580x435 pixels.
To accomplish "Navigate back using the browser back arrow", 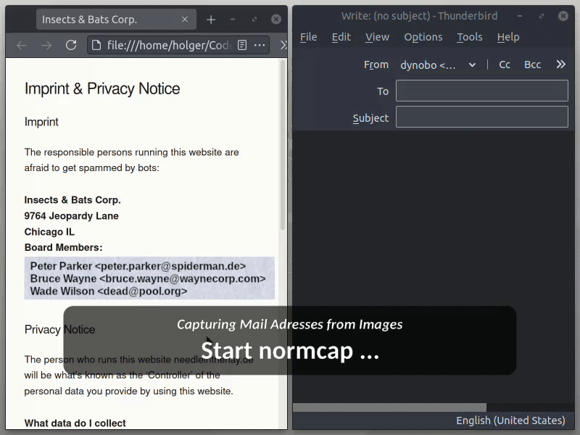I will click(22, 45).
